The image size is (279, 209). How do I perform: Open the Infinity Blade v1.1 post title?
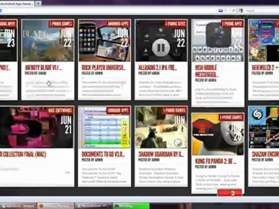43,68
